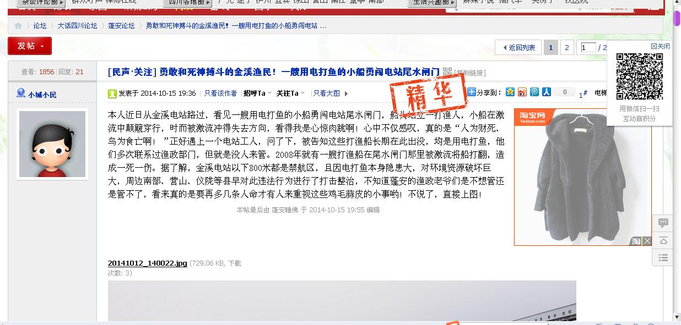Open 小城小民 avatar picture

[x=52, y=144]
